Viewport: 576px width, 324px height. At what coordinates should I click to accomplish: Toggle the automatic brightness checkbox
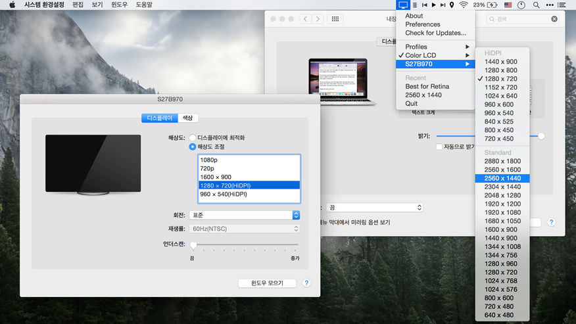click(x=439, y=147)
